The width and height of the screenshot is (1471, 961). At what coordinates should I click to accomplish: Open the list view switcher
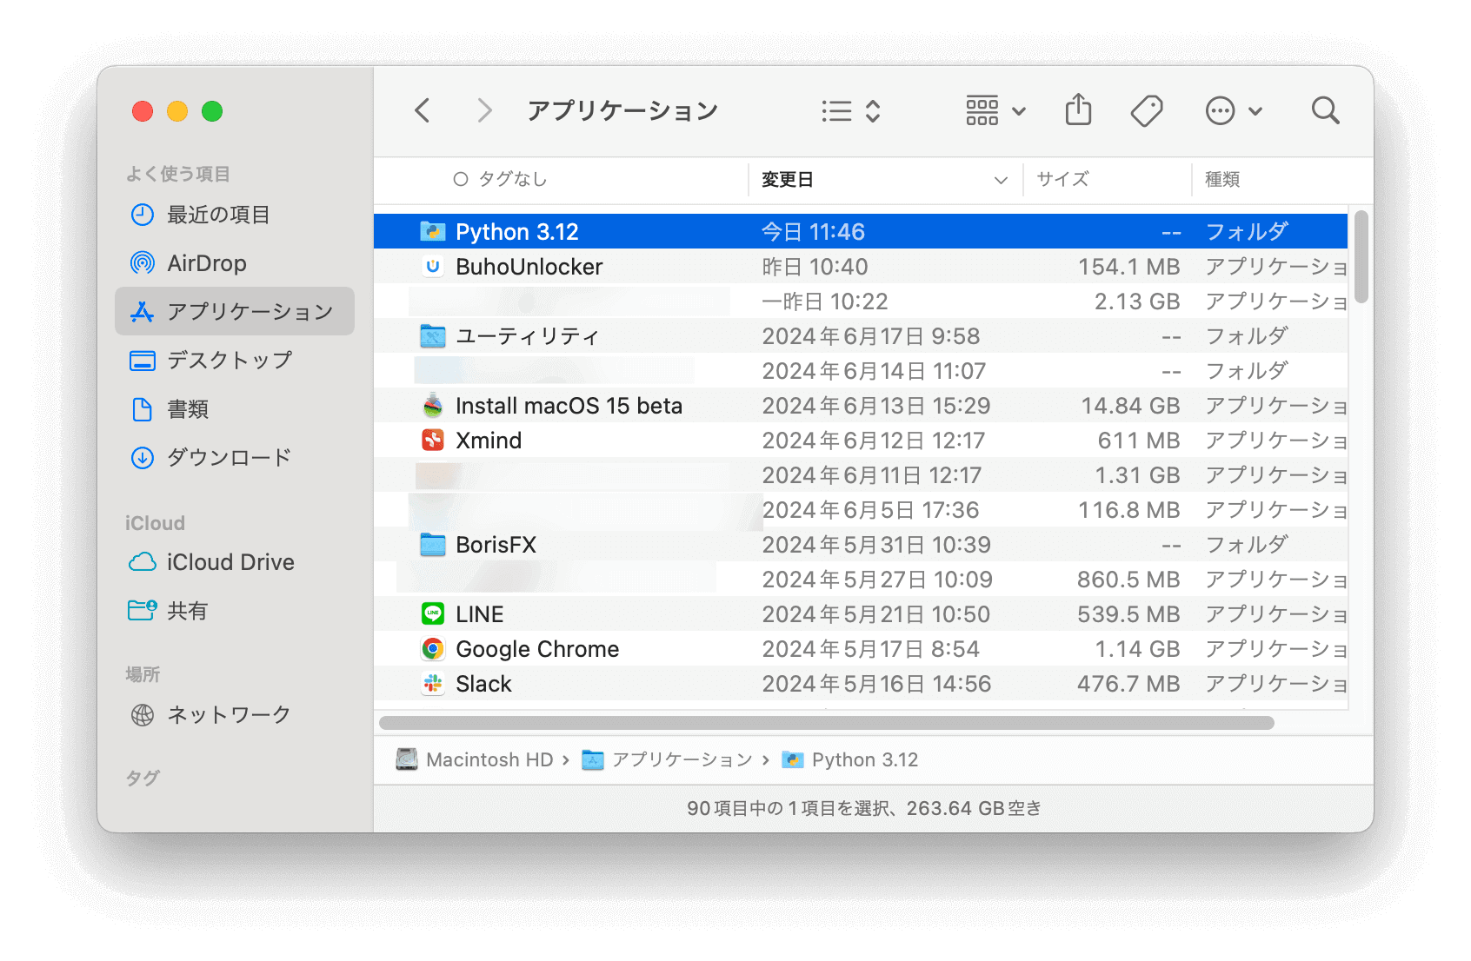pos(851,111)
